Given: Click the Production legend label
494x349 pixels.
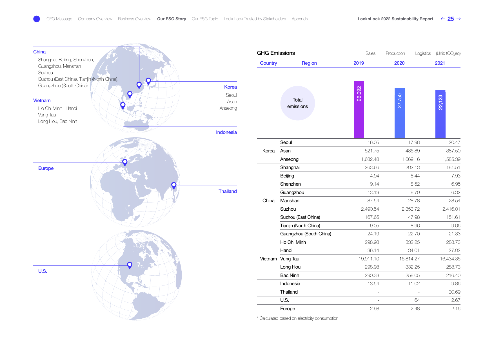Looking at the screenshot, I should tap(395, 53).
